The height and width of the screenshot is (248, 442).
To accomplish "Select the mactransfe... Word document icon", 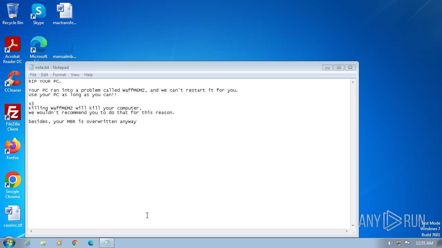I will tap(65, 14).
